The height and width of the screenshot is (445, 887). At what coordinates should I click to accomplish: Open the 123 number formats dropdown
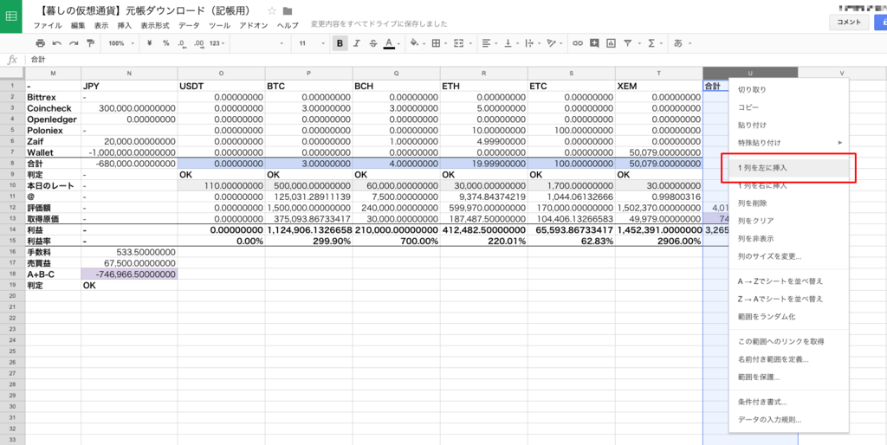217,43
